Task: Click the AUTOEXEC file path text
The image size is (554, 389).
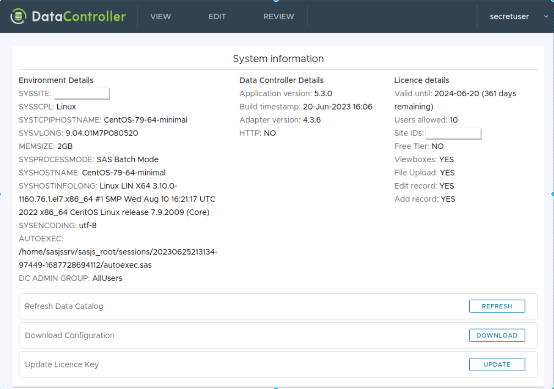Action: coord(118,258)
